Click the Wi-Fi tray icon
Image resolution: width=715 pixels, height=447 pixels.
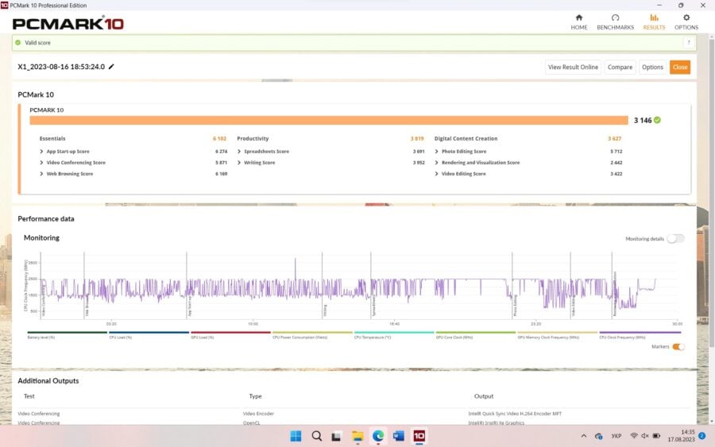pos(634,436)
